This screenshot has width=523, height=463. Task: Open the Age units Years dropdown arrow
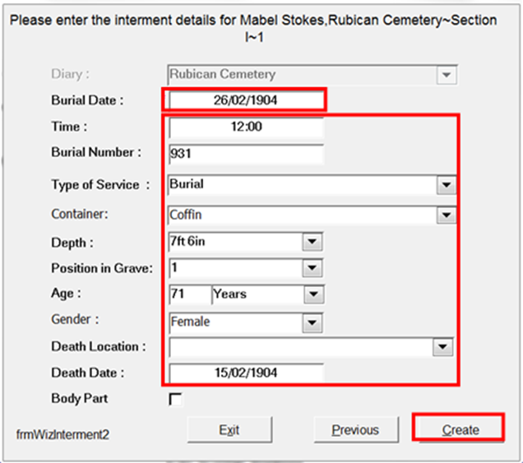(x=313, y=294)
